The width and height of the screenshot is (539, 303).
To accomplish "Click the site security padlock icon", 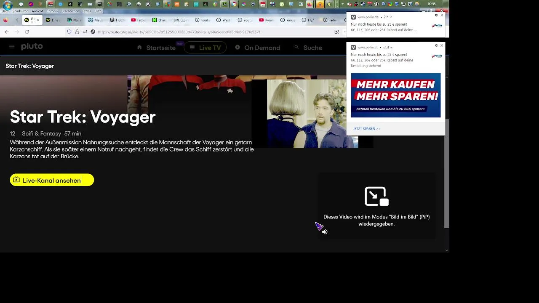I will pyautogui.click(x=77, y=32).
